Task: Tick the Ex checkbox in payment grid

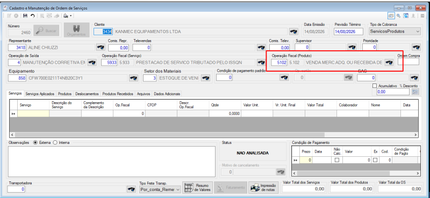Action: tap(375, 160)
